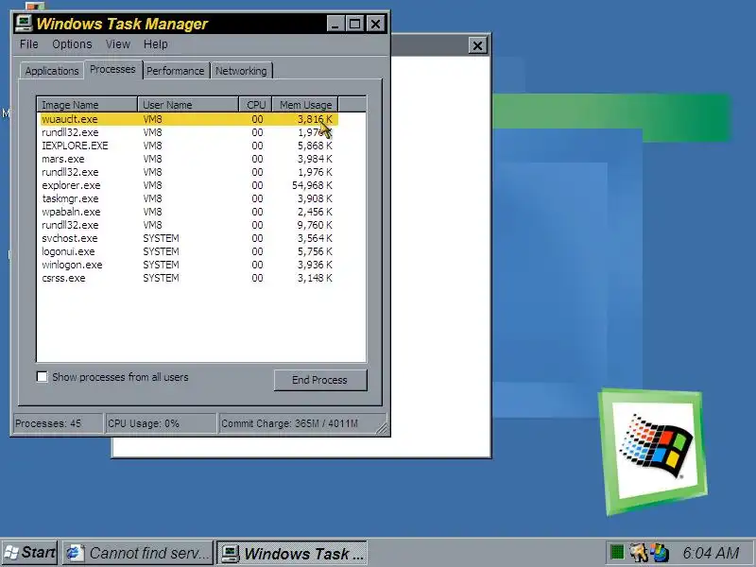Screen dimensions: 756x567
Task: Click the 5,868 K memory value
Action: click(315, 146)
